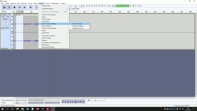Open File Explorer from the taskbar
The width and height of the screenshot is (197, 111).
click(22, 109)
